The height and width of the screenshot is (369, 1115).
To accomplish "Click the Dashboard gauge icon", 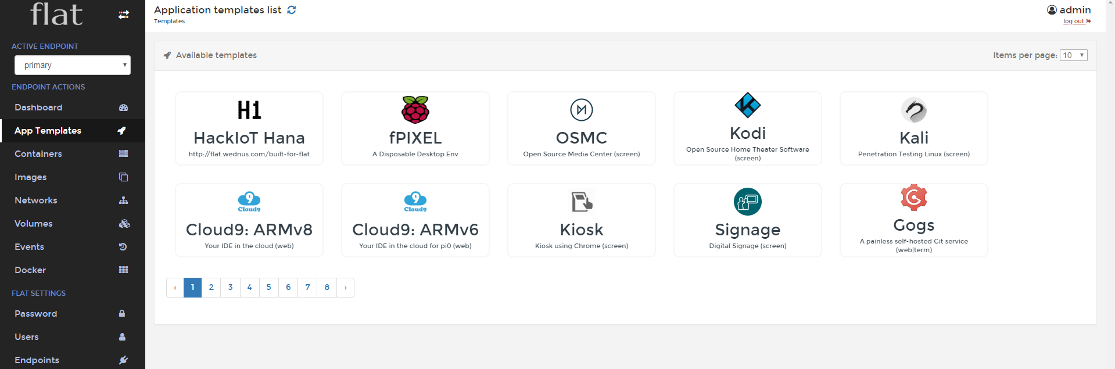I will tap(123, 108).
